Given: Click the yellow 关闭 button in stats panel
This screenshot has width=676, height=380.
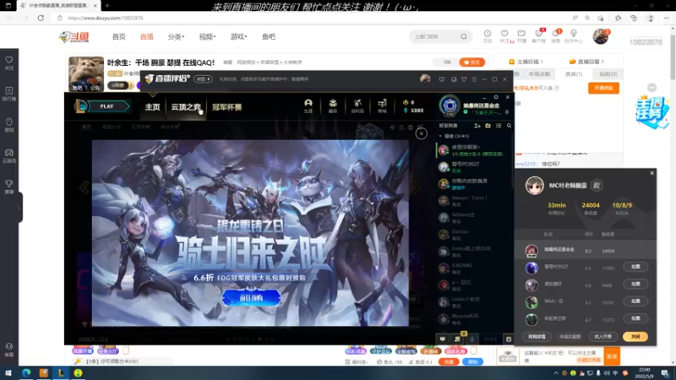Looking at the screenshot, I should click(635, 336).
